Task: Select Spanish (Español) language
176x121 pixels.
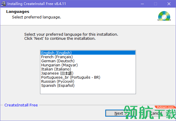Action: [88, 86]
